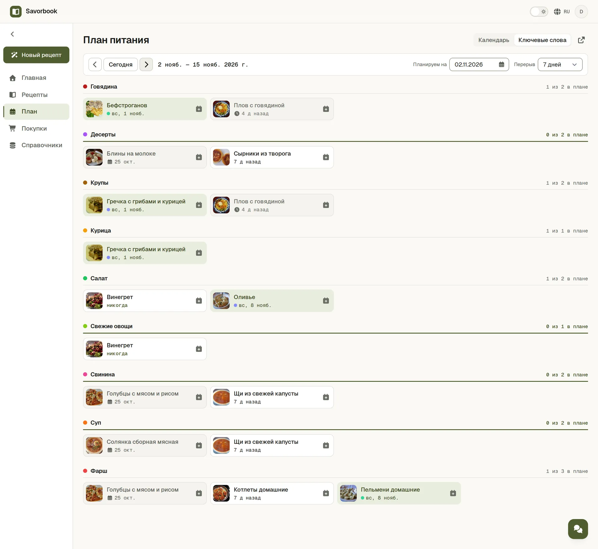
Task: Open the date picker calendar icon
Action: pyautogui.click(x=501, y=65)
